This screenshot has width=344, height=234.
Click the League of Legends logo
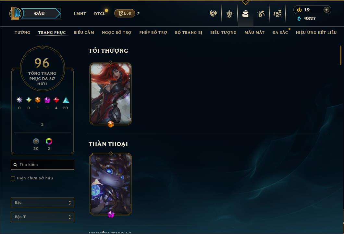pyautogui.click(x=15, y=13)
